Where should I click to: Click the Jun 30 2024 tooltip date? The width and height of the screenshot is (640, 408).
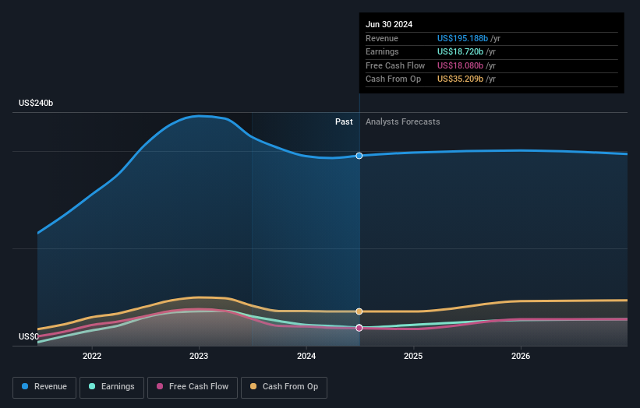pyautogui.click(x=389, y=24)
